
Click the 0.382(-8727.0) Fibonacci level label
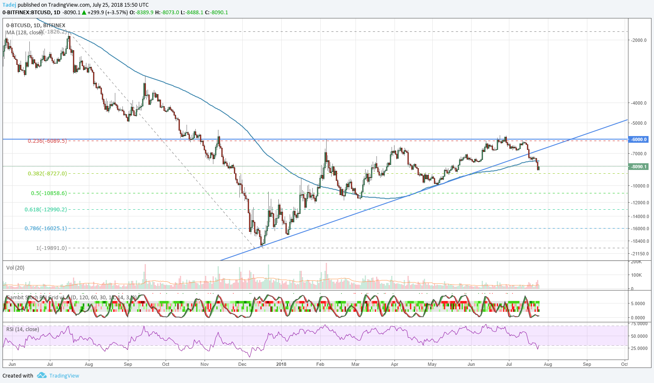point(47,173)
